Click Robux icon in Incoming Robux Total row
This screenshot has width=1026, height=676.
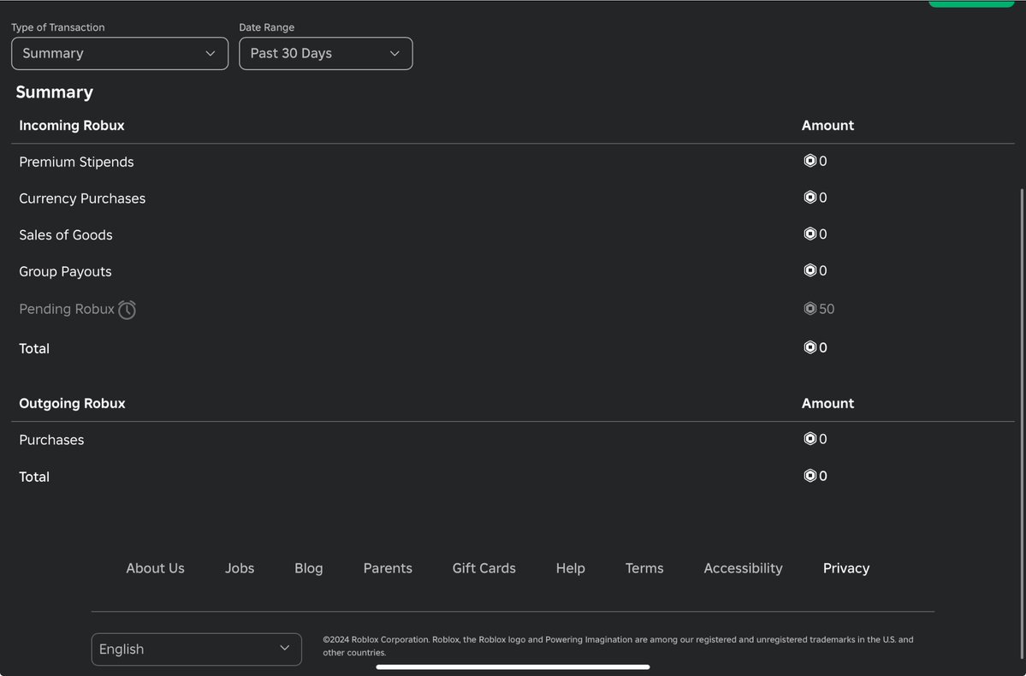click(810, 347)
